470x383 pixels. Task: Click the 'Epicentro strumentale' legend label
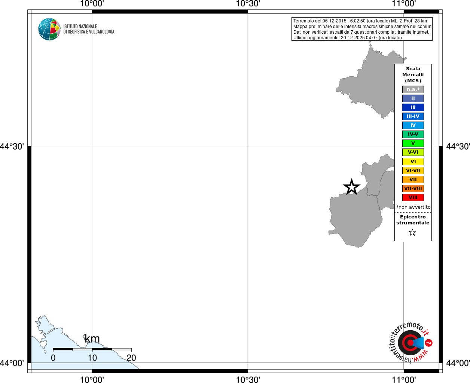click(413, 220)
